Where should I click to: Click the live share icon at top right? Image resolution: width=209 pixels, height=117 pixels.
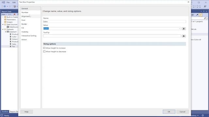[x=205, y=6]
